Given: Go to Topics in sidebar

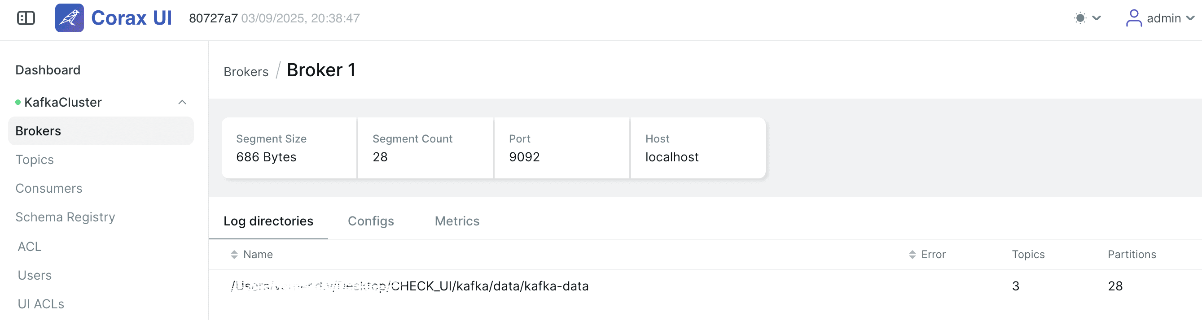Looking at the screenshot, I should pyautogui.click(x=35, y=160).
